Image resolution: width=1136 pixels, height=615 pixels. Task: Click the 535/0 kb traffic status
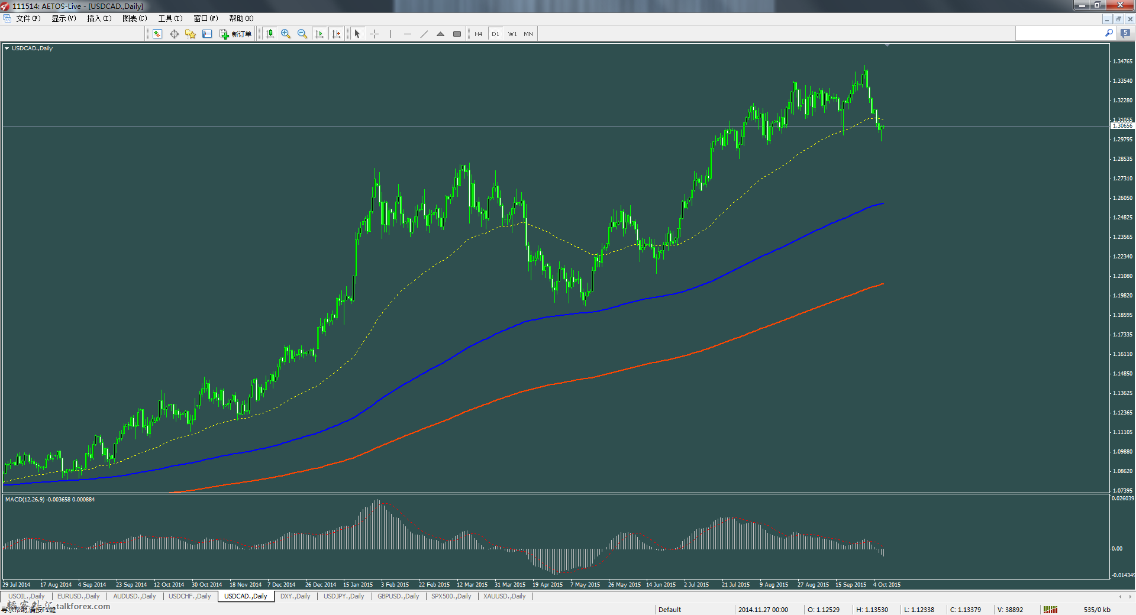[x=1097, y=610]
